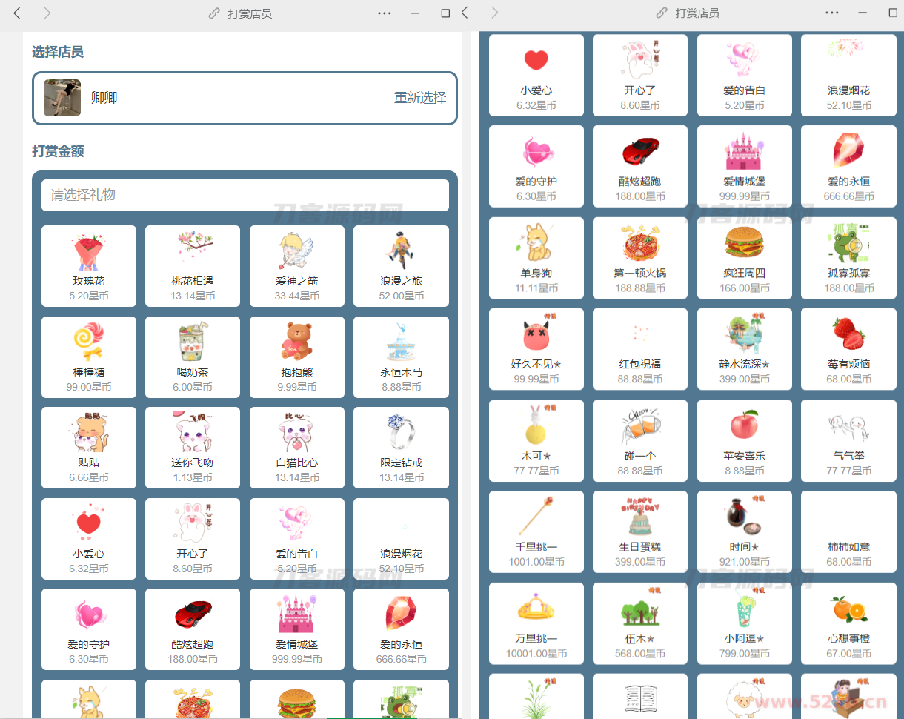Choose the 万里挑一 crown gift

pyautogui.click(x=536, y=622)
